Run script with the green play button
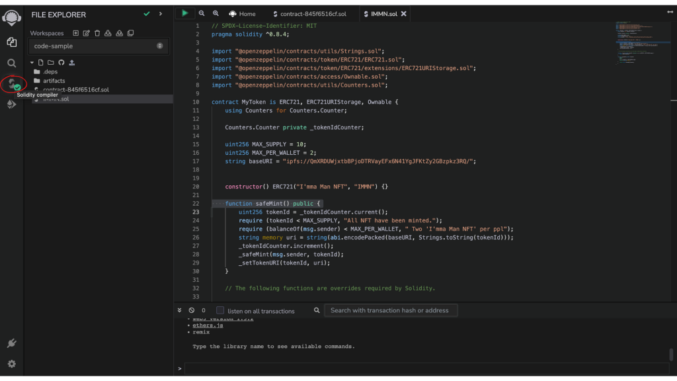This screenshot has width=677, height=381. tap(185, 13)
